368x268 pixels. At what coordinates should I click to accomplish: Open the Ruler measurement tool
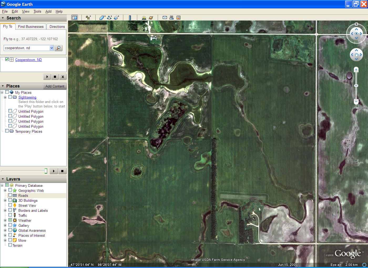130,18
